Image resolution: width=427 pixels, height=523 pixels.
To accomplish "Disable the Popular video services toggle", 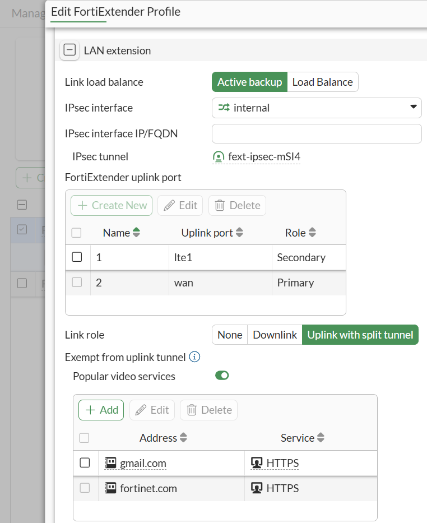I will pos(222,376).
